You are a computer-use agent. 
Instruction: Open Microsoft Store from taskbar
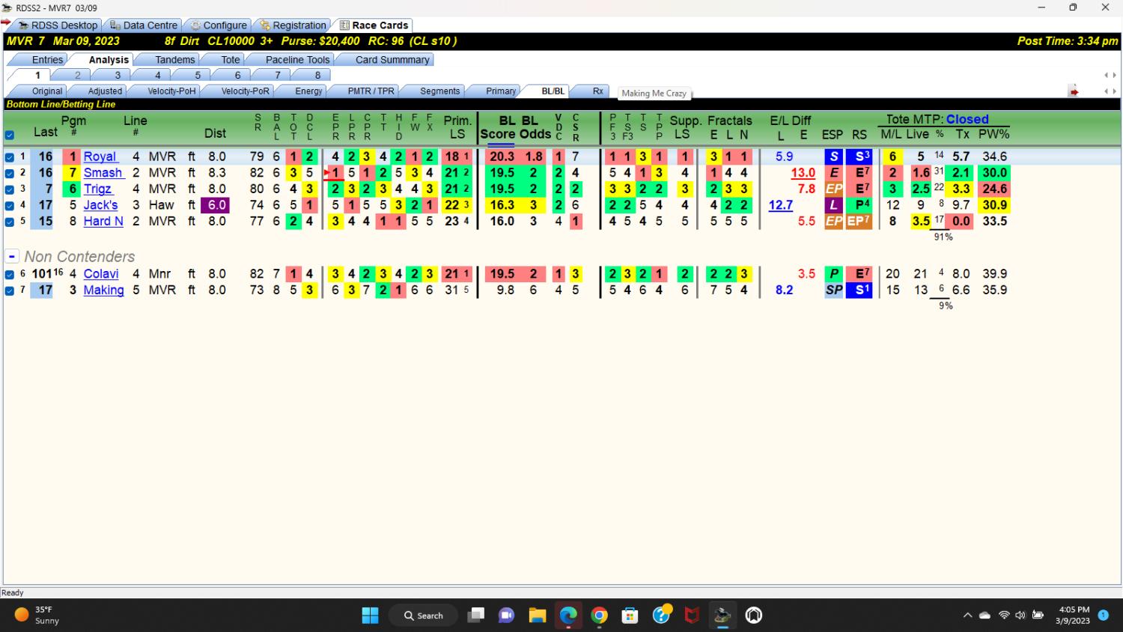pyautogui.click(x=630, y=616)
